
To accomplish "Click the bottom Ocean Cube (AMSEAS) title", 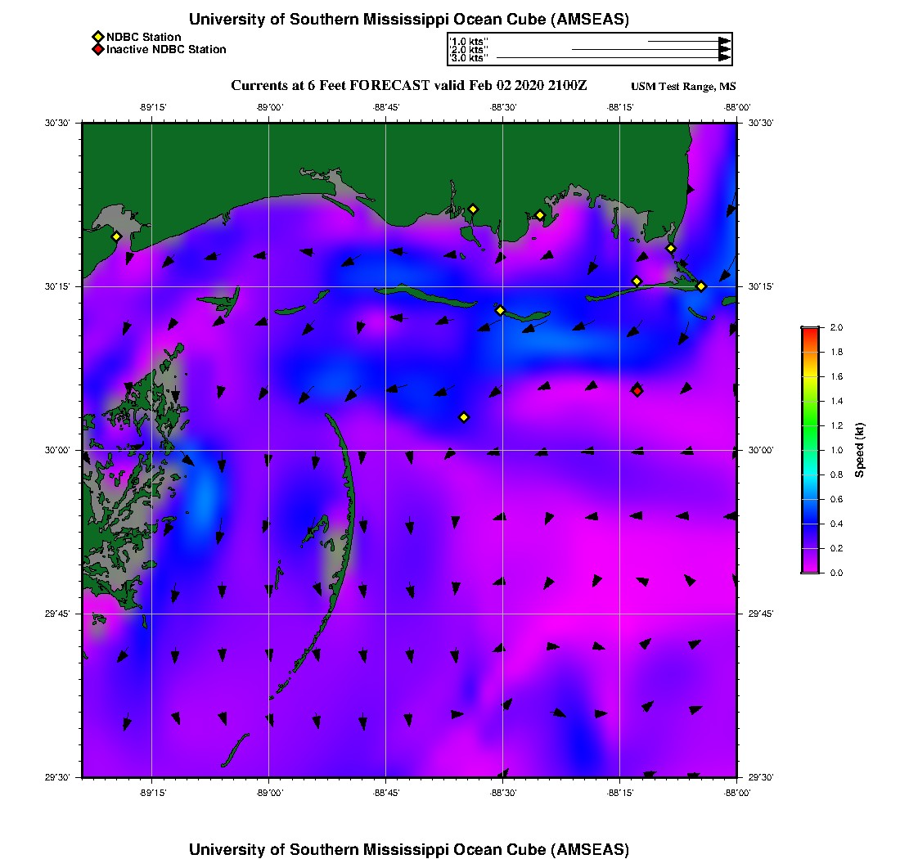I will click(x=408, y=848).
